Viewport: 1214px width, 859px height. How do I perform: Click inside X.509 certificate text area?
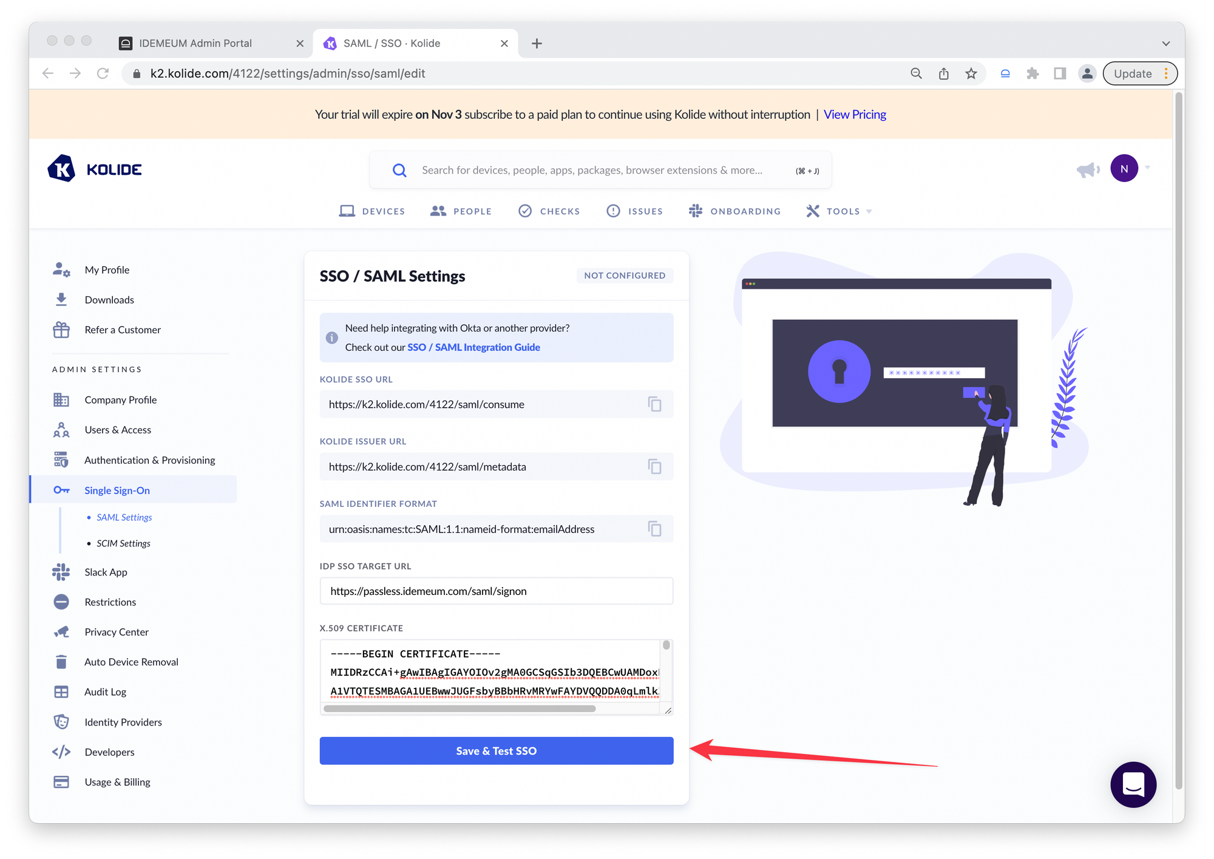[x=490, y=671]
